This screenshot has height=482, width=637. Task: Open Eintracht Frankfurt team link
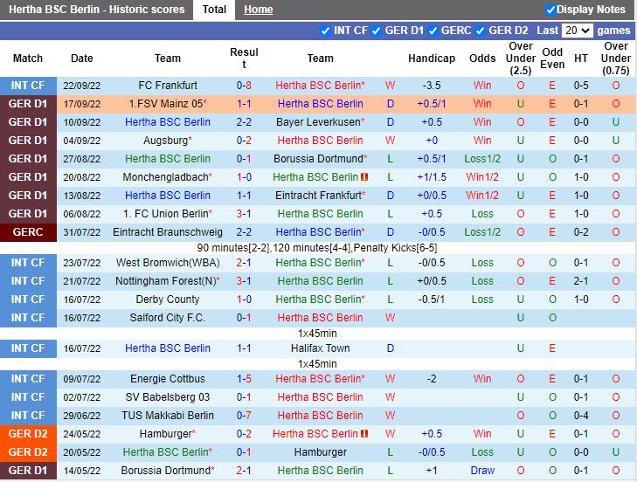click(x=318, y=196)
